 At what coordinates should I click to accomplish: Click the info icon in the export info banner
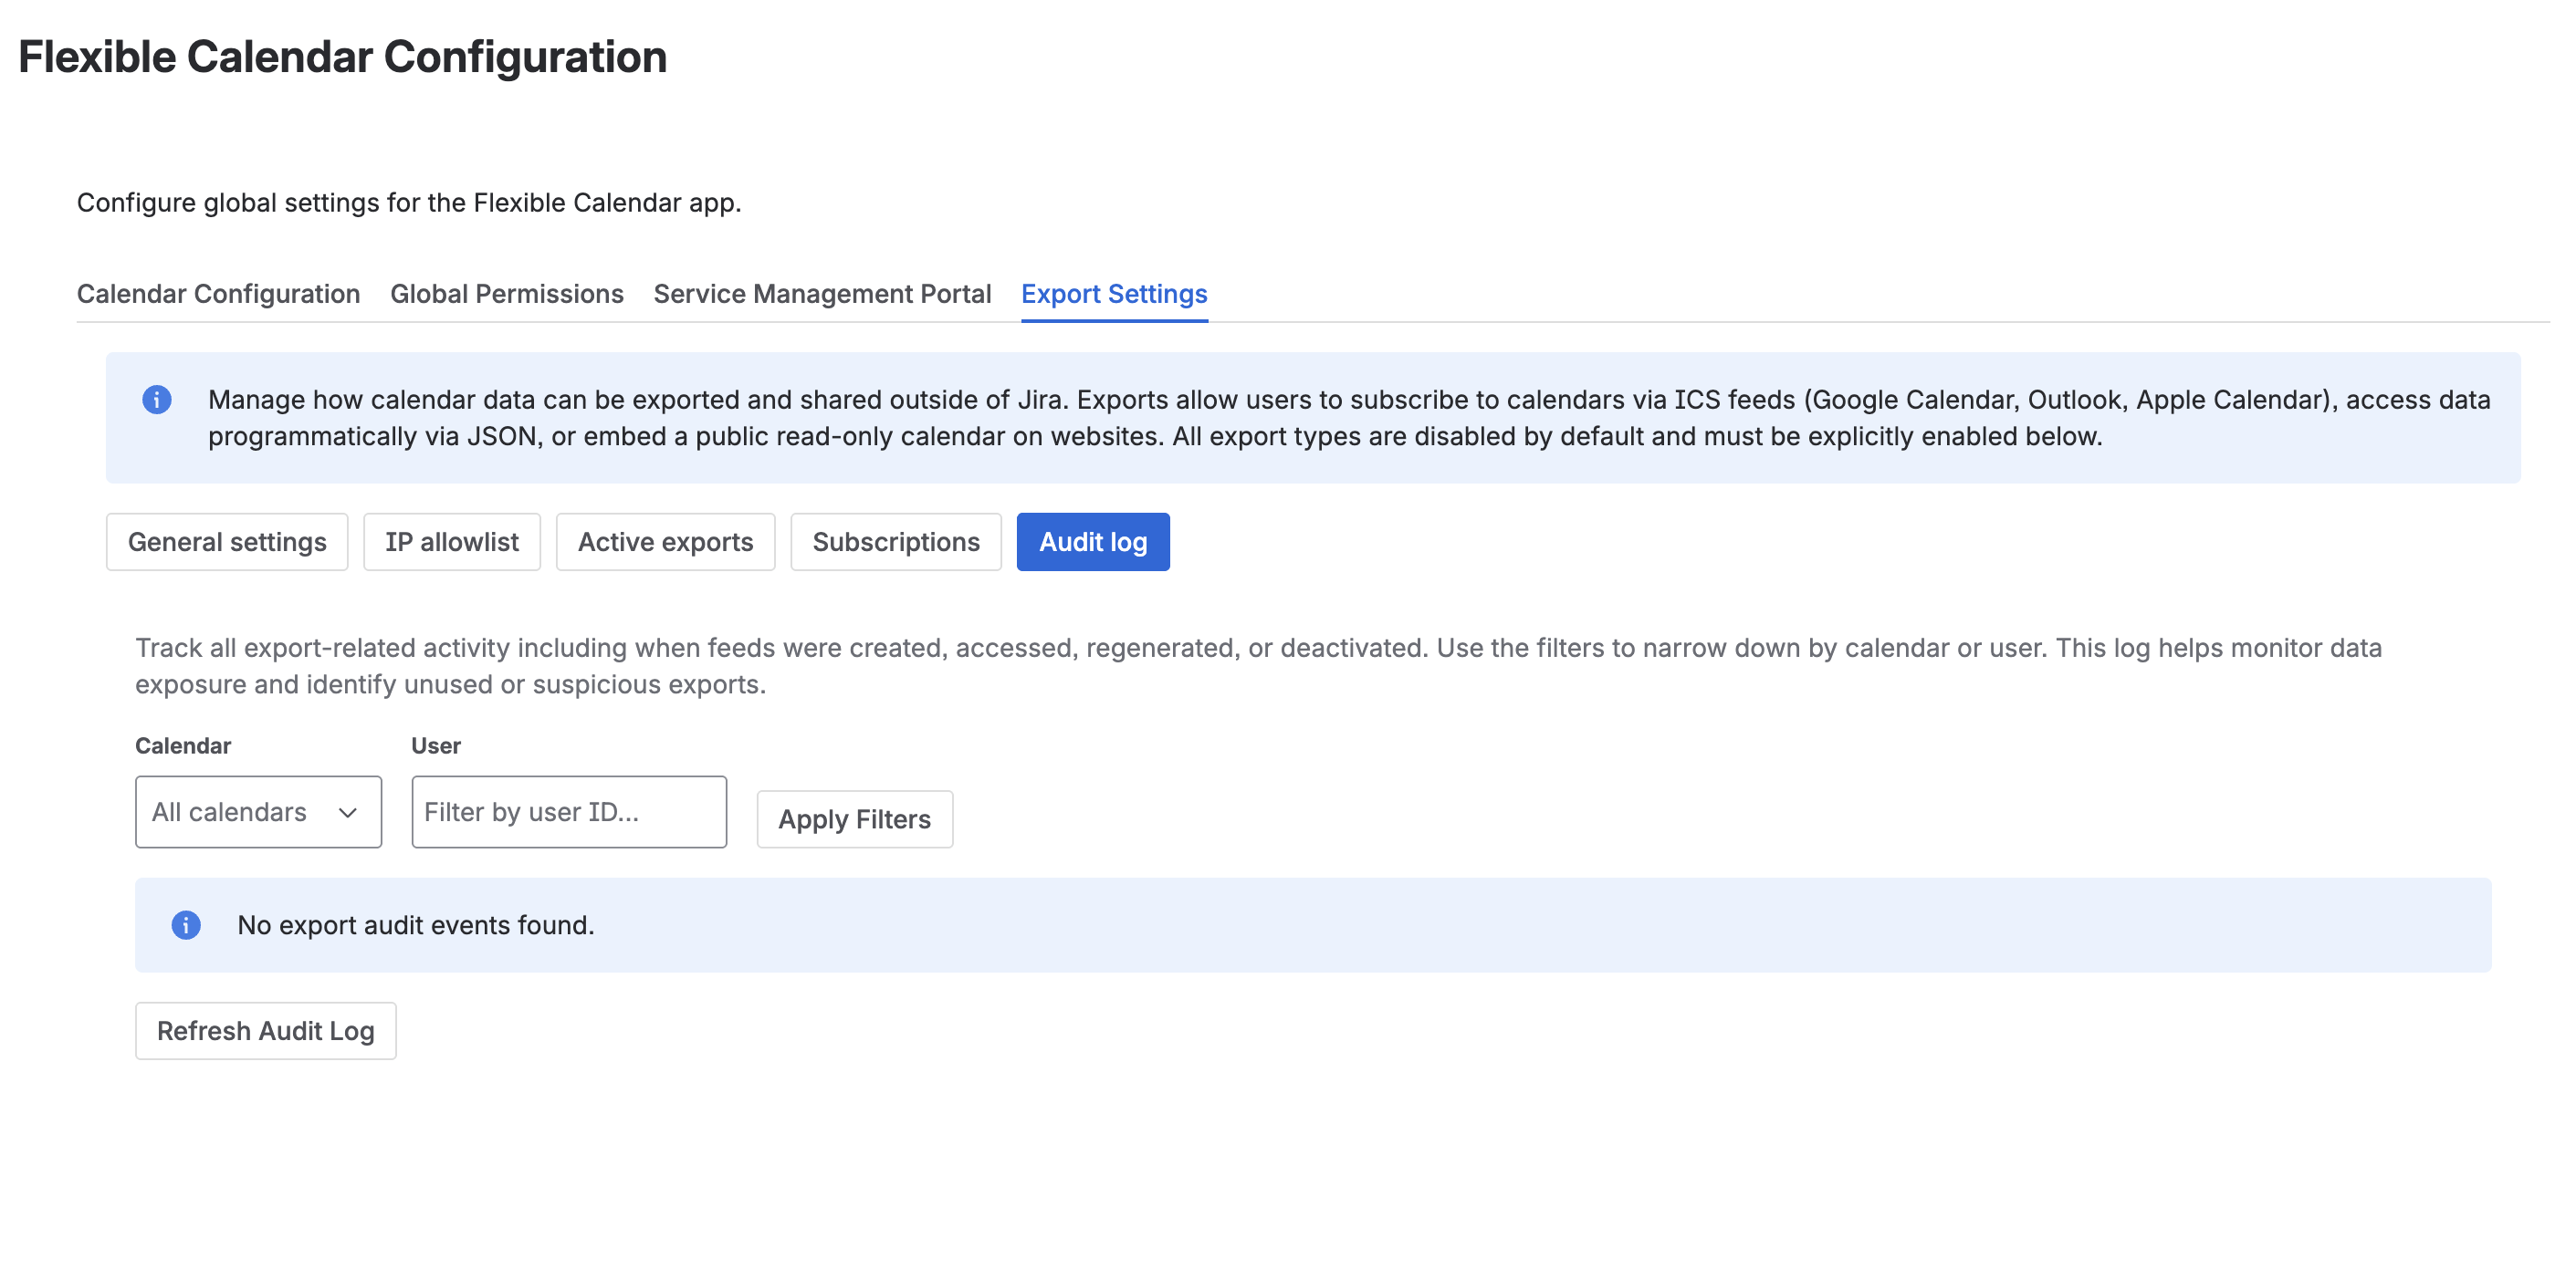click(157, 399)
